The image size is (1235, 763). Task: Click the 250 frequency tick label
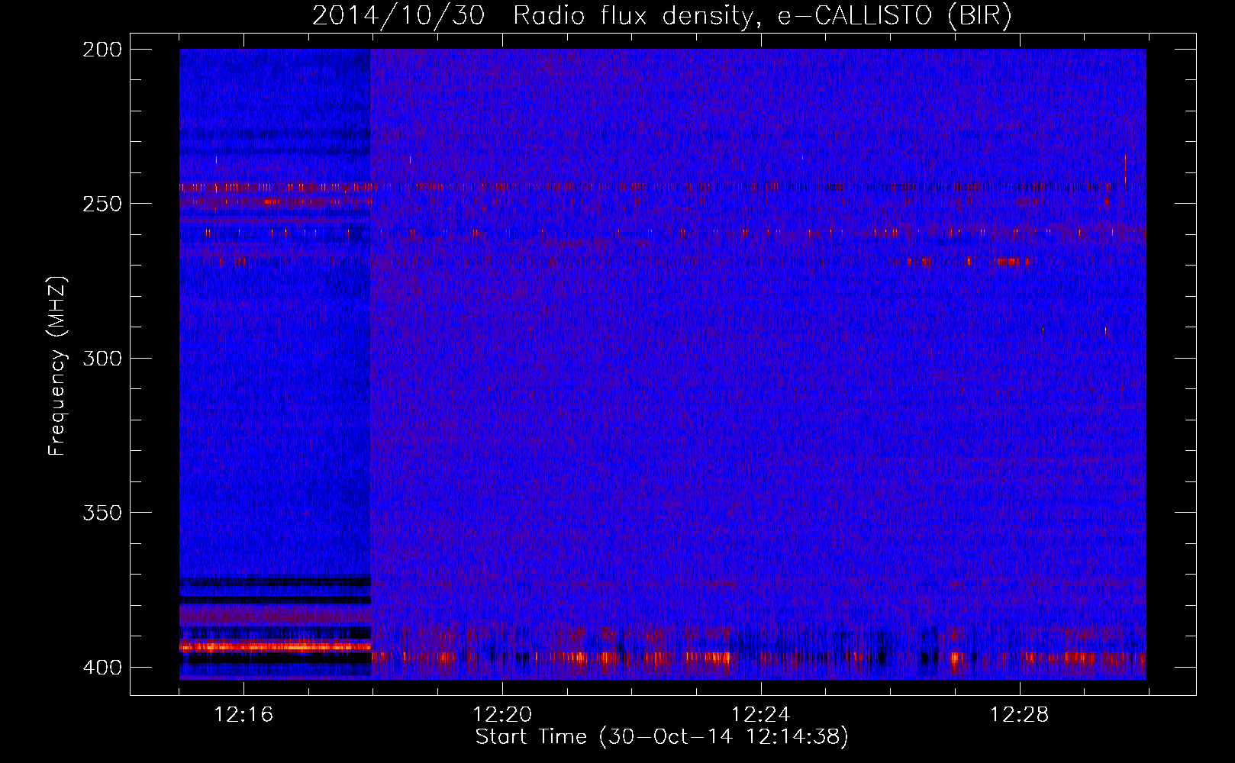point(102,204)
